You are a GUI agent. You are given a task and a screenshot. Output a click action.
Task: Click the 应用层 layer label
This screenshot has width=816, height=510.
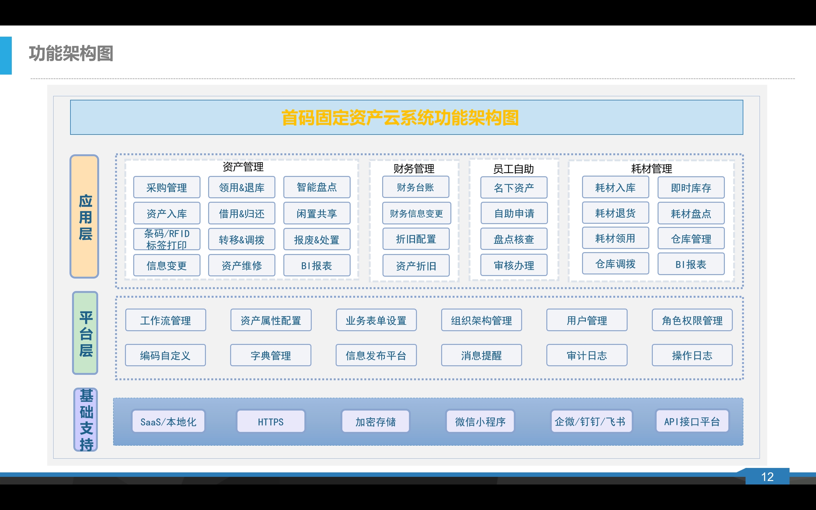(x=84, y=216)
